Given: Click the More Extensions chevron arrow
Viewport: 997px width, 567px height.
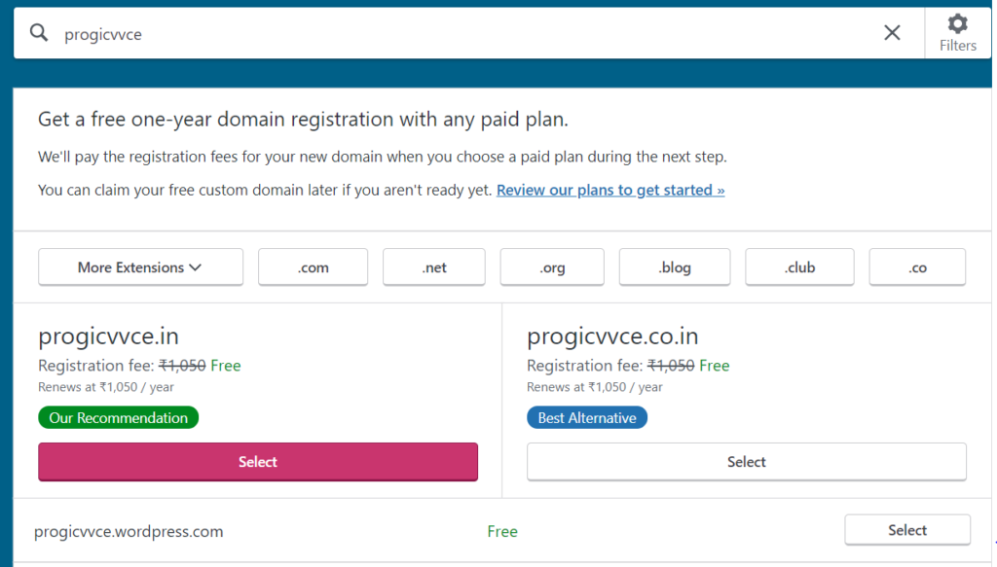Looking at the screenshot, I should pos(195,268).
